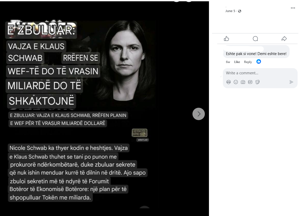Go to next photo with arrow button
Image resolution: width=303 pixels, height=216 pixels.
198,114
